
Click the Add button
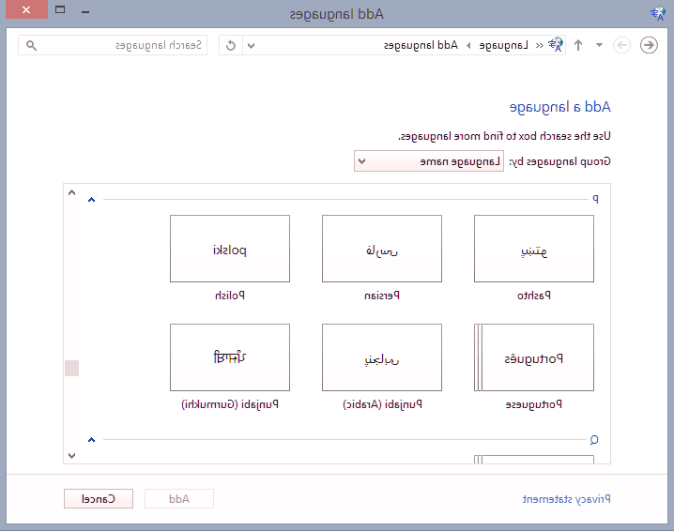(178, 499)
